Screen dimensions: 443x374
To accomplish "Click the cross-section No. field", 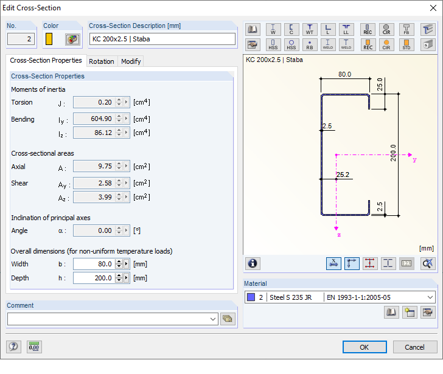I will 21,39.
